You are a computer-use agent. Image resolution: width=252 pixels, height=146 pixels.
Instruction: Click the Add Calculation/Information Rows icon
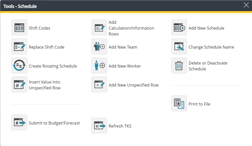(99, 28)
